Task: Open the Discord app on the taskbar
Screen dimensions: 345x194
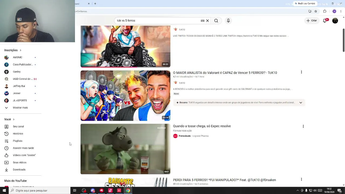Action: click(93, 190)
